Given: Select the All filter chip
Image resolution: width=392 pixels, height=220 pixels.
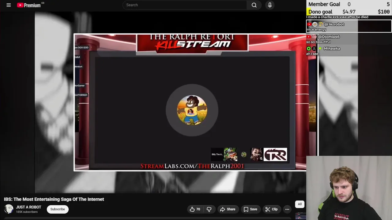Looking at the screenshot, I should pyautogui.click(x=300, y=204).
